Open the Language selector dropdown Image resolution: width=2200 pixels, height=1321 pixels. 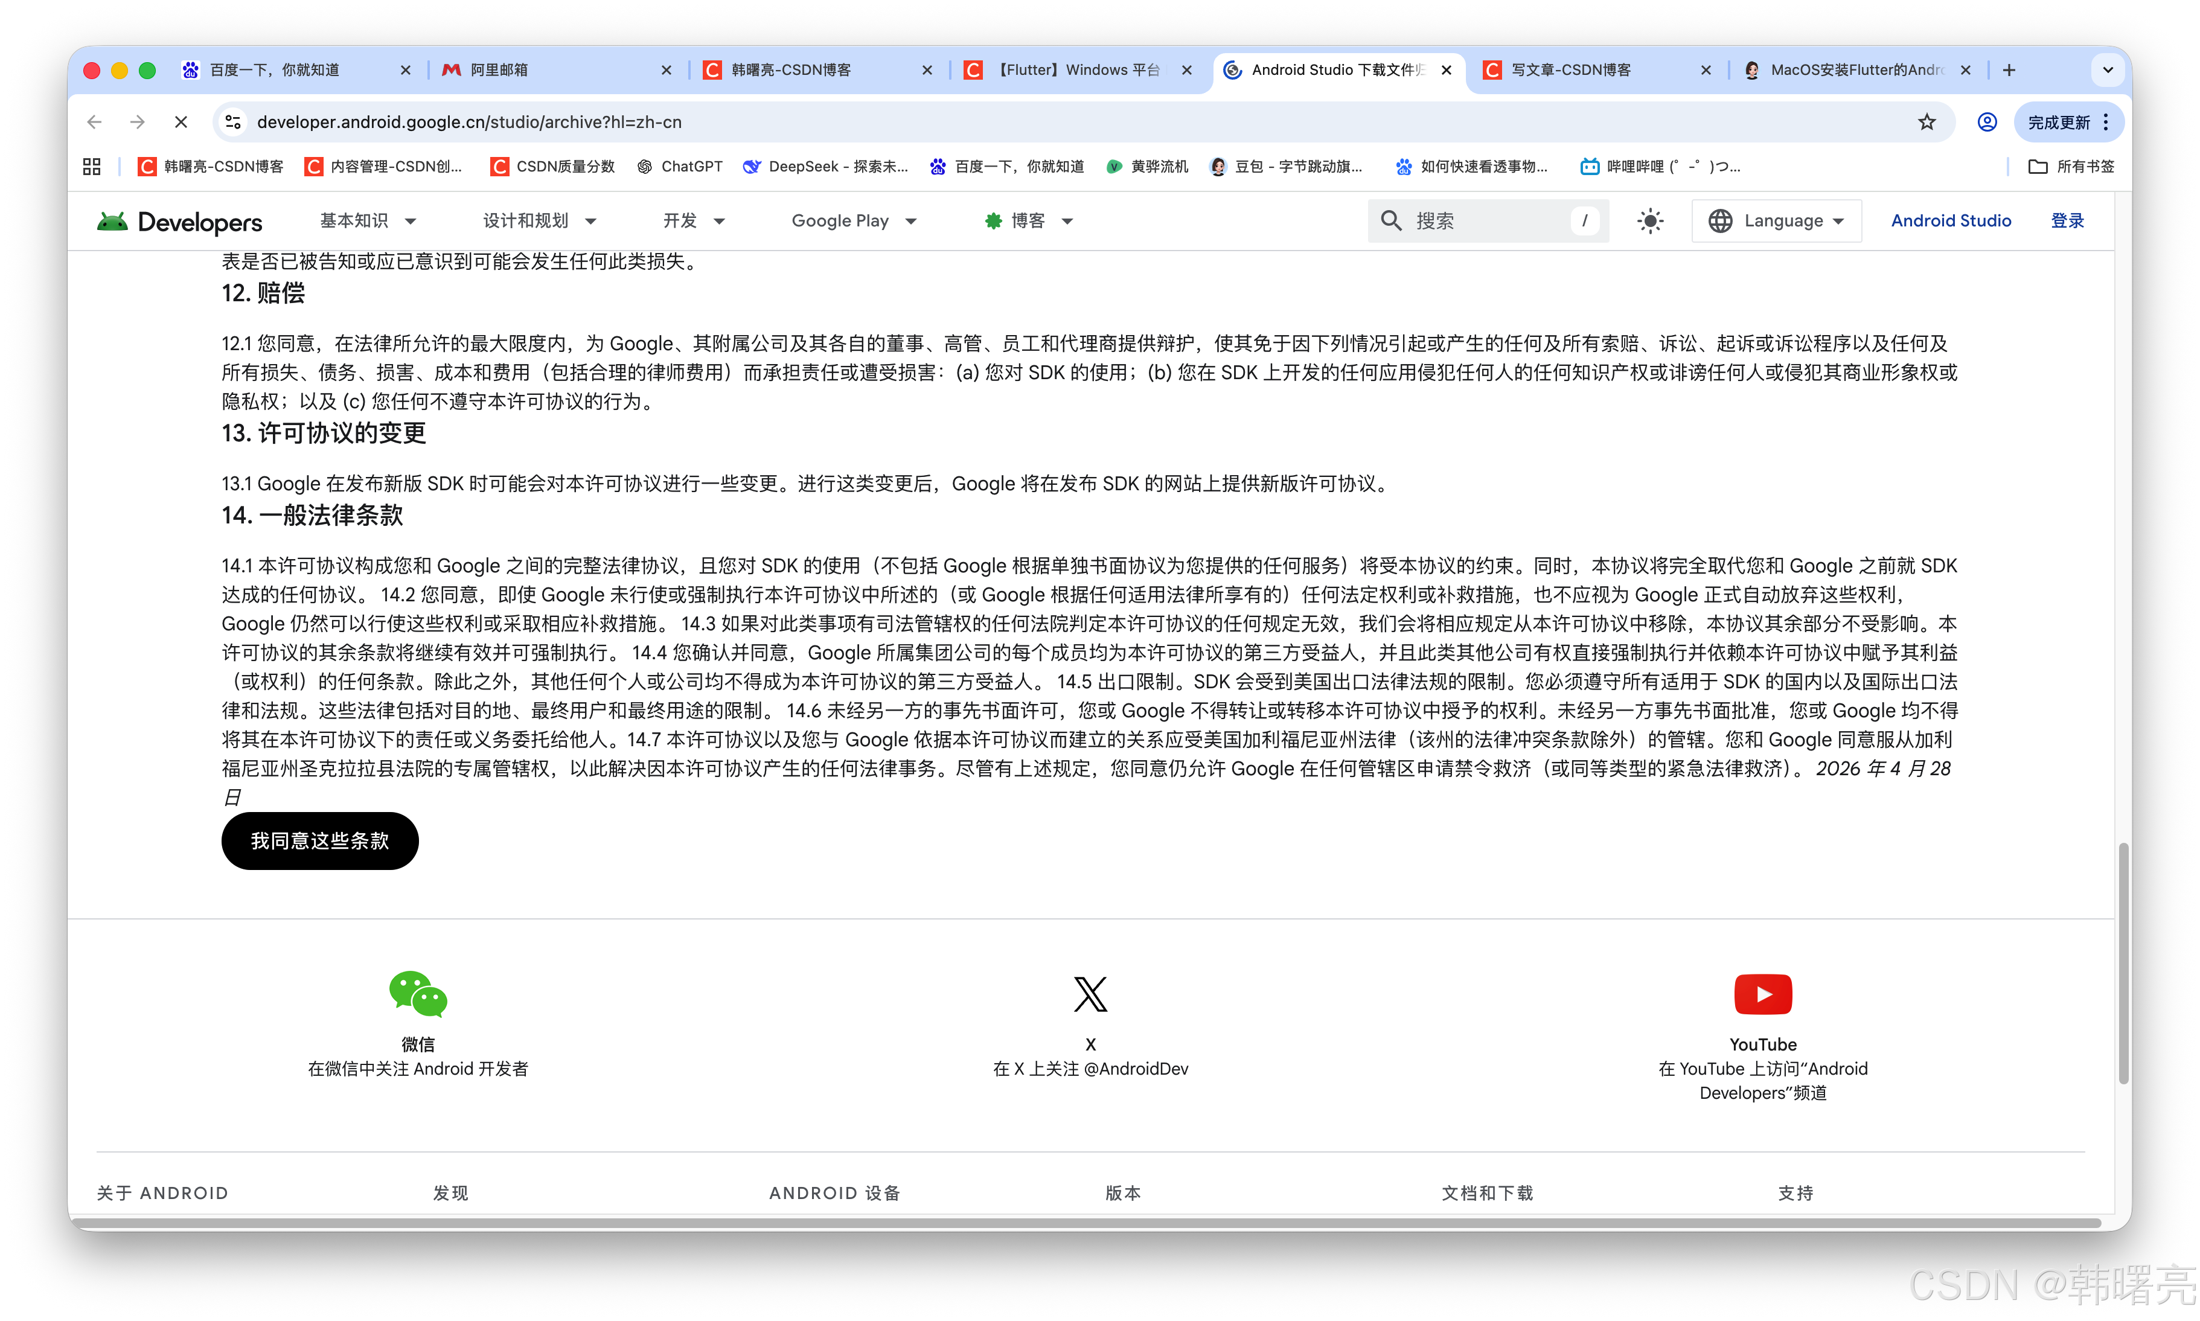click(x=1776, y=221)
